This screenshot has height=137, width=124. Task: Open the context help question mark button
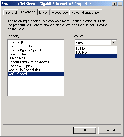114,4
